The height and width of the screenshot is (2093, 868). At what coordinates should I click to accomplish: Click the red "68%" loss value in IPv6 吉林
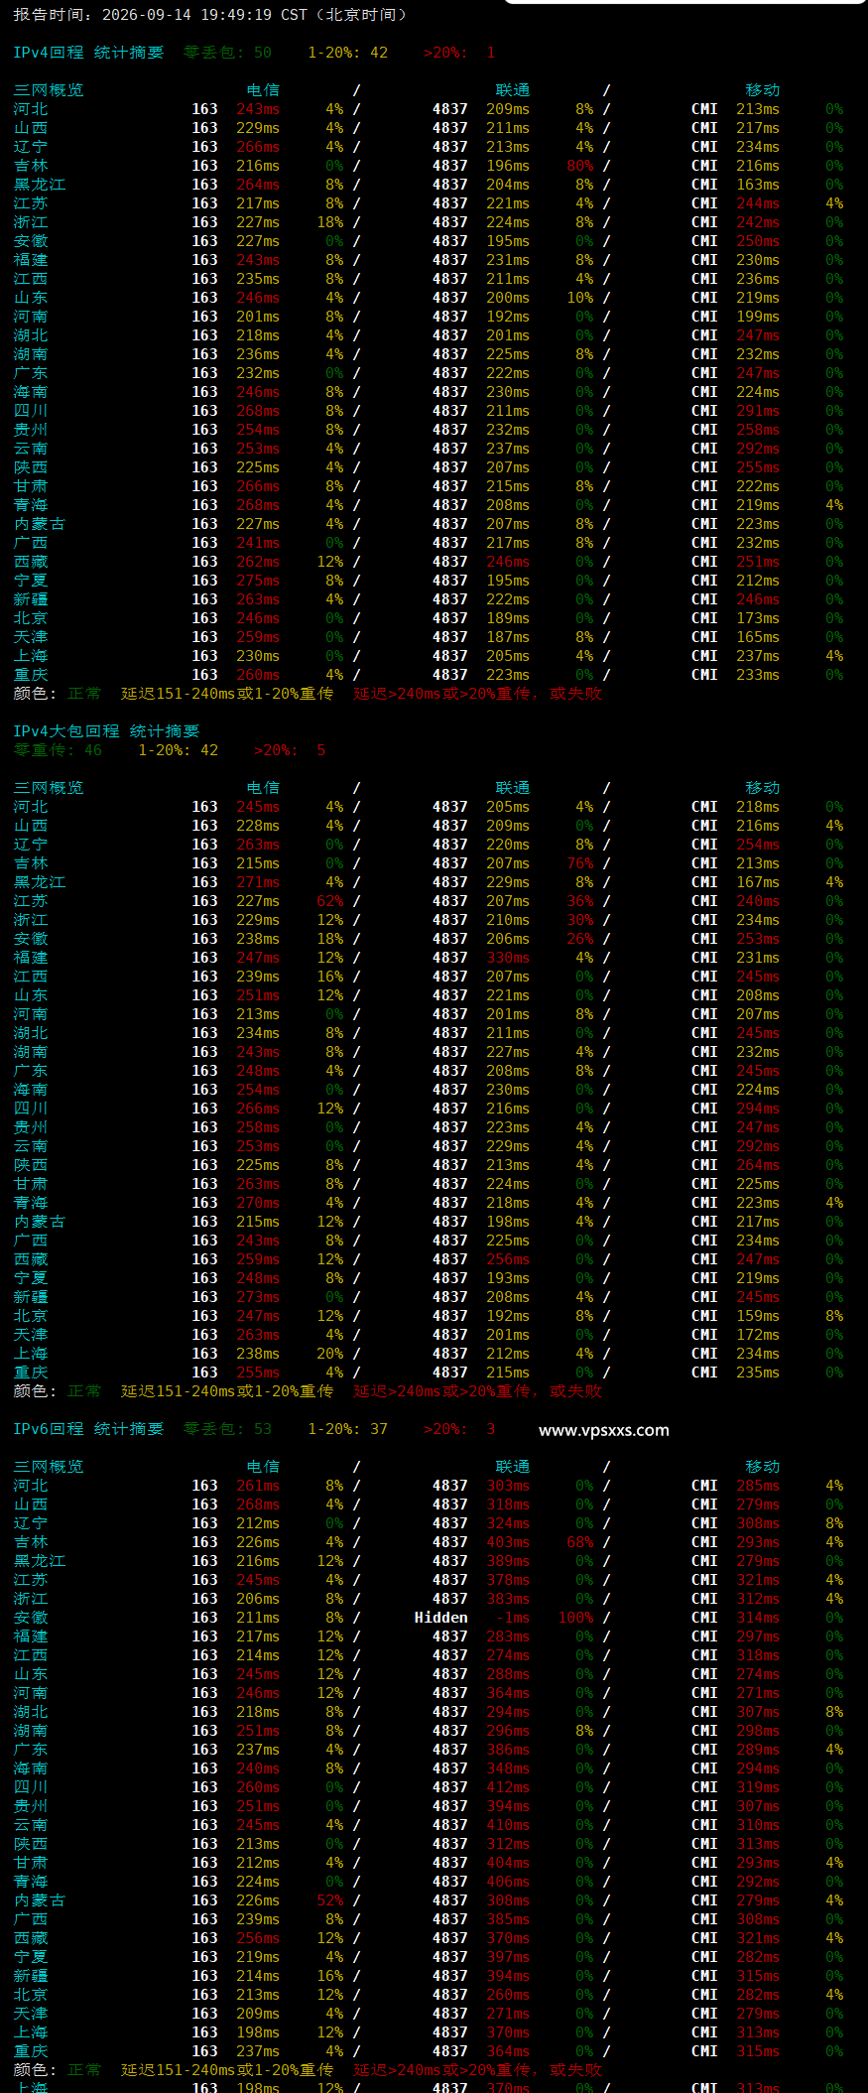point(580,1542)
